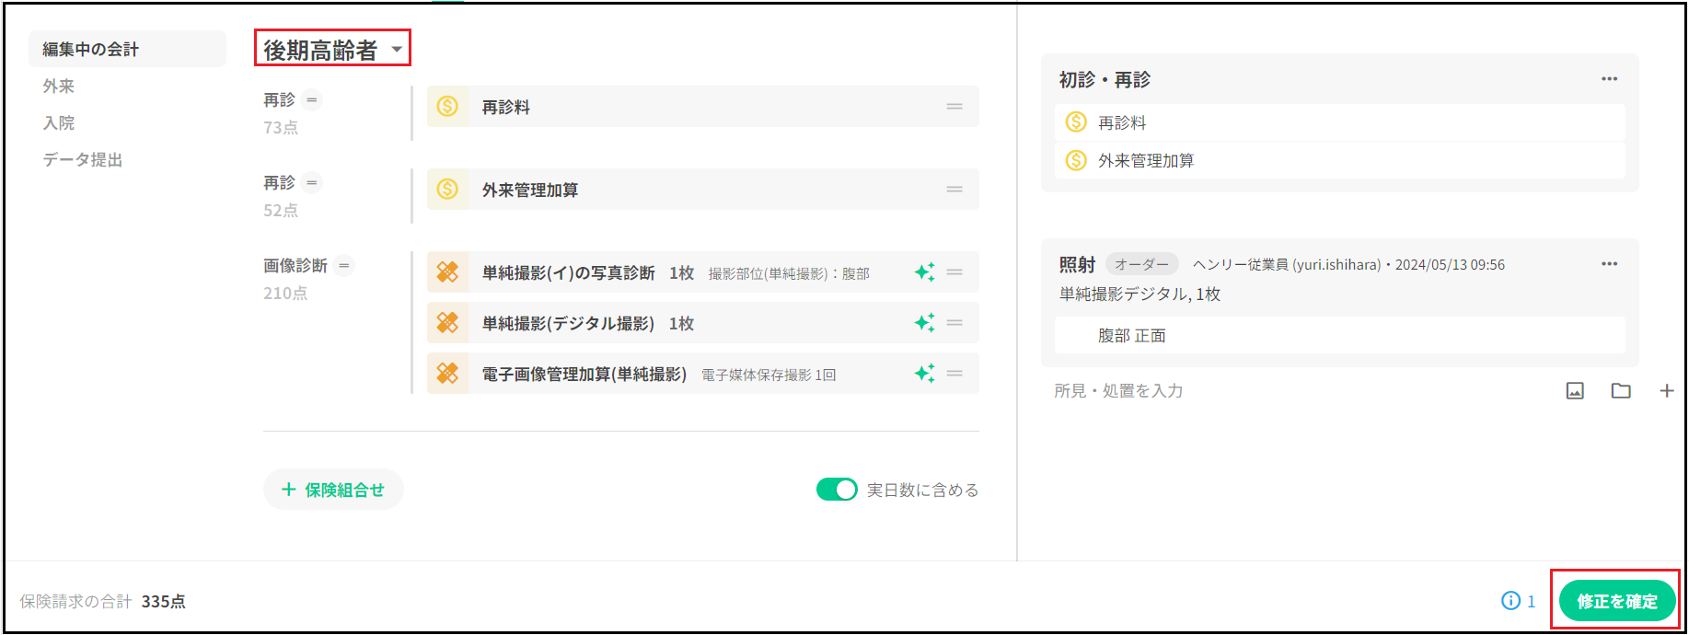
Task: Open the folder icon beside input field
Action: pos(1621,391)
